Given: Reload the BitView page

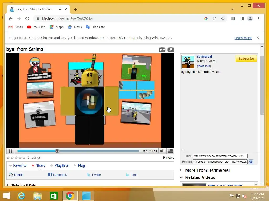Looking at the screenshot, I should [27, 19].
